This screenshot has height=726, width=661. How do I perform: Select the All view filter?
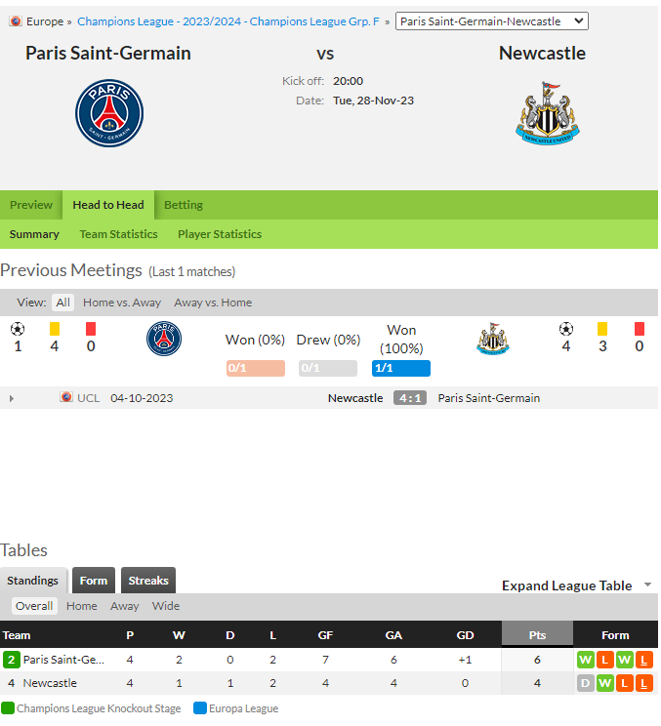63,302
